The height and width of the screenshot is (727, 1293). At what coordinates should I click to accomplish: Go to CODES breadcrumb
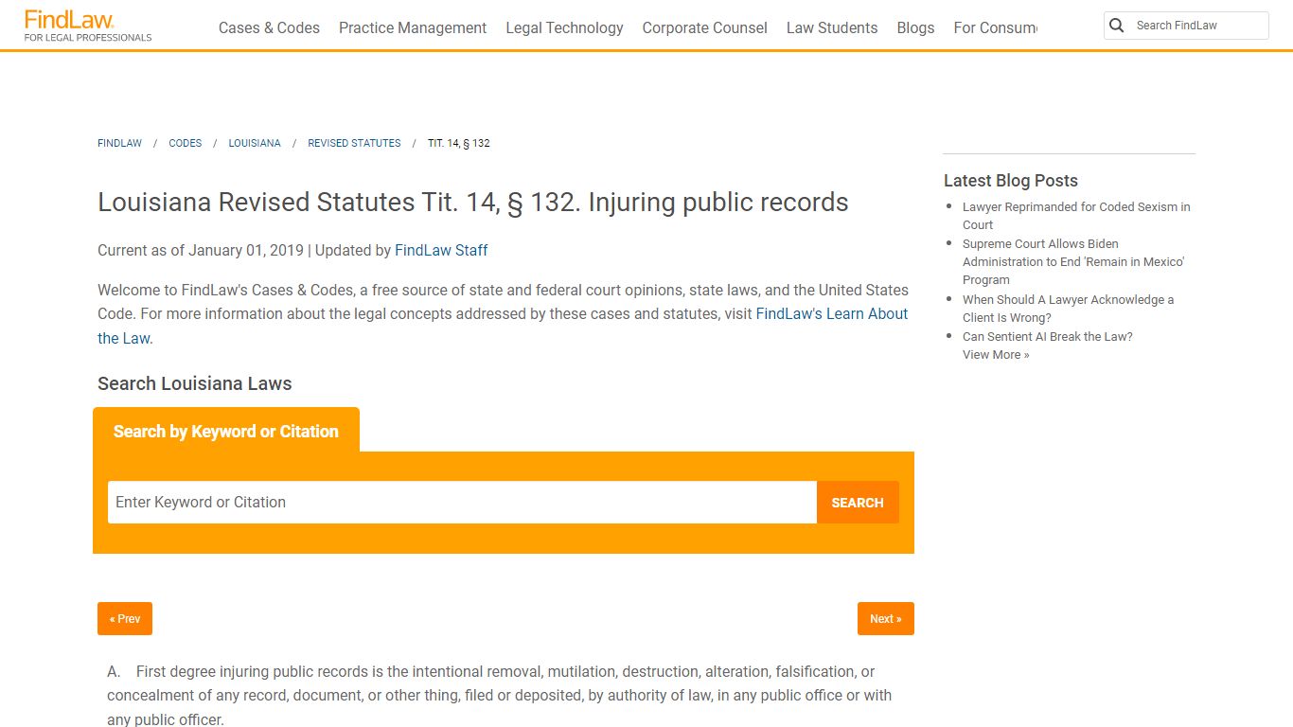click(185, 143)
